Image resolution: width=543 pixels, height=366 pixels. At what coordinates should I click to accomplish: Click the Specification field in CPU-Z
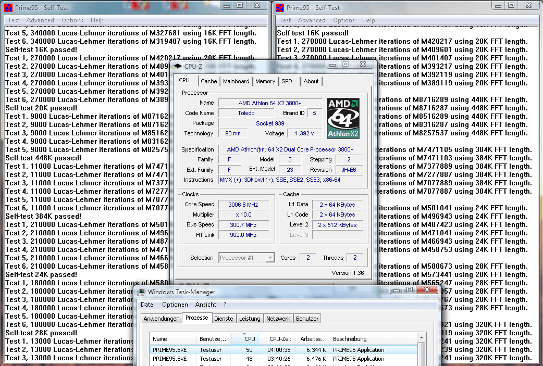pos(291,149)
